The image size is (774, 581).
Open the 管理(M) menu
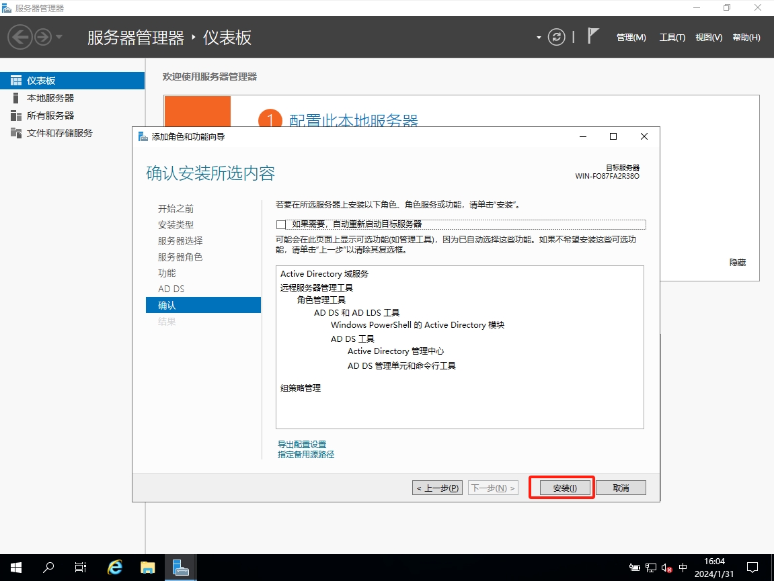coord(631,38)
